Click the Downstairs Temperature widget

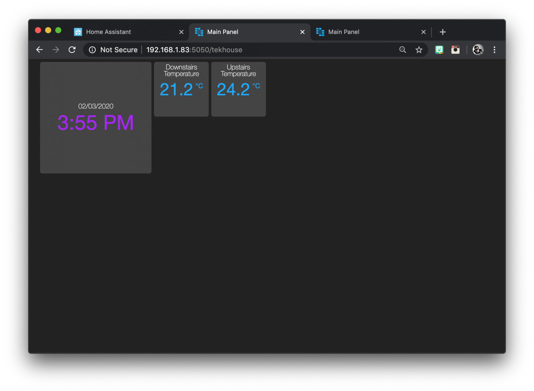point(181,89)
